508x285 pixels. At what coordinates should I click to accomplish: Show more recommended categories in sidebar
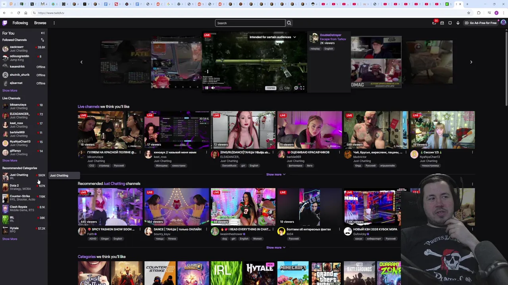(x=10, y=239)
